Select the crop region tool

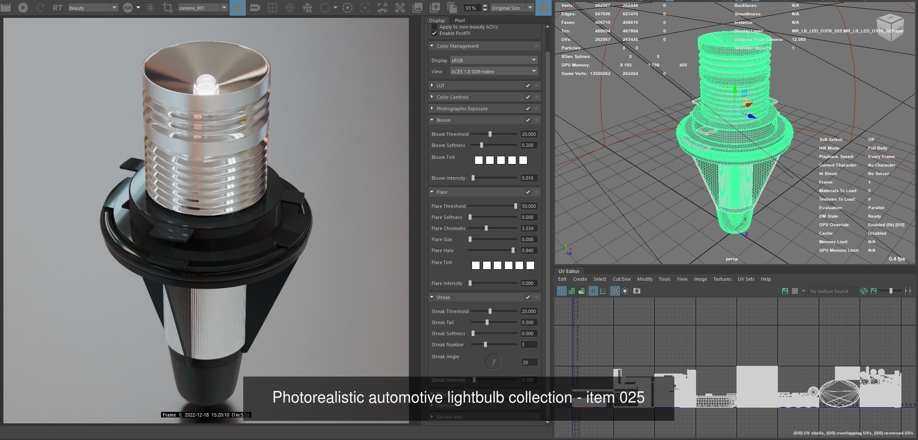[x=168, y=8]
